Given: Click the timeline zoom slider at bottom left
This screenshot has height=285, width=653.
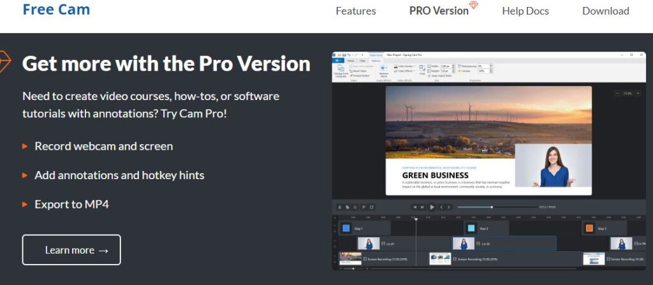Looking at the screenshot, I should [x=353, y=269].
